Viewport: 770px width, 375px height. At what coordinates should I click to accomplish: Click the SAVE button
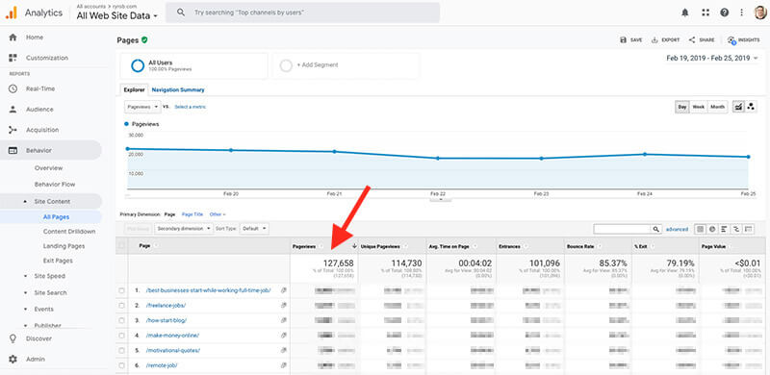[x=631, y=40]
